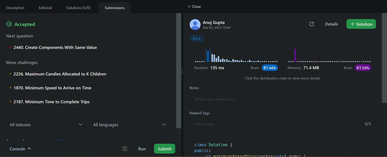
Task: Click the memory distribution chart
Action: (329, 55)
